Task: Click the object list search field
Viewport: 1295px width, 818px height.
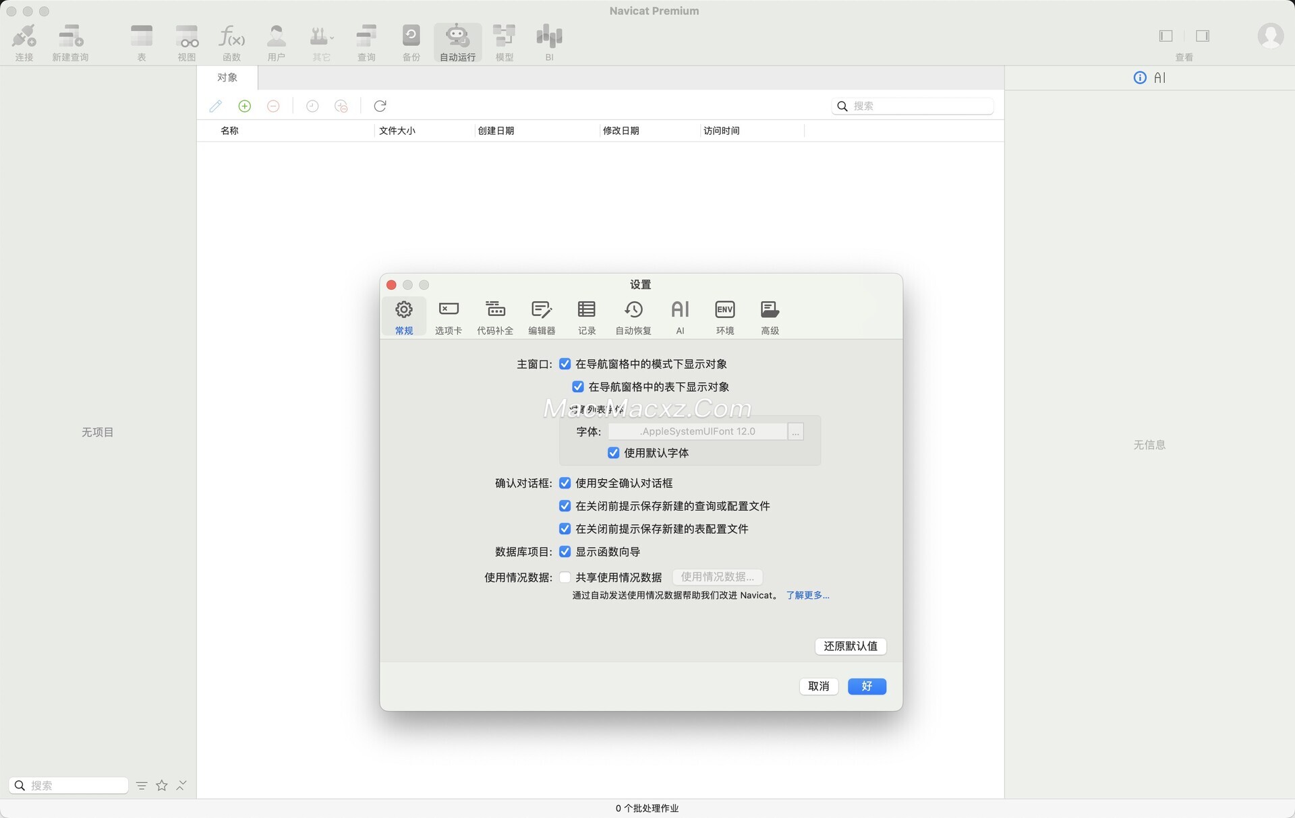Action: [913, 106]
